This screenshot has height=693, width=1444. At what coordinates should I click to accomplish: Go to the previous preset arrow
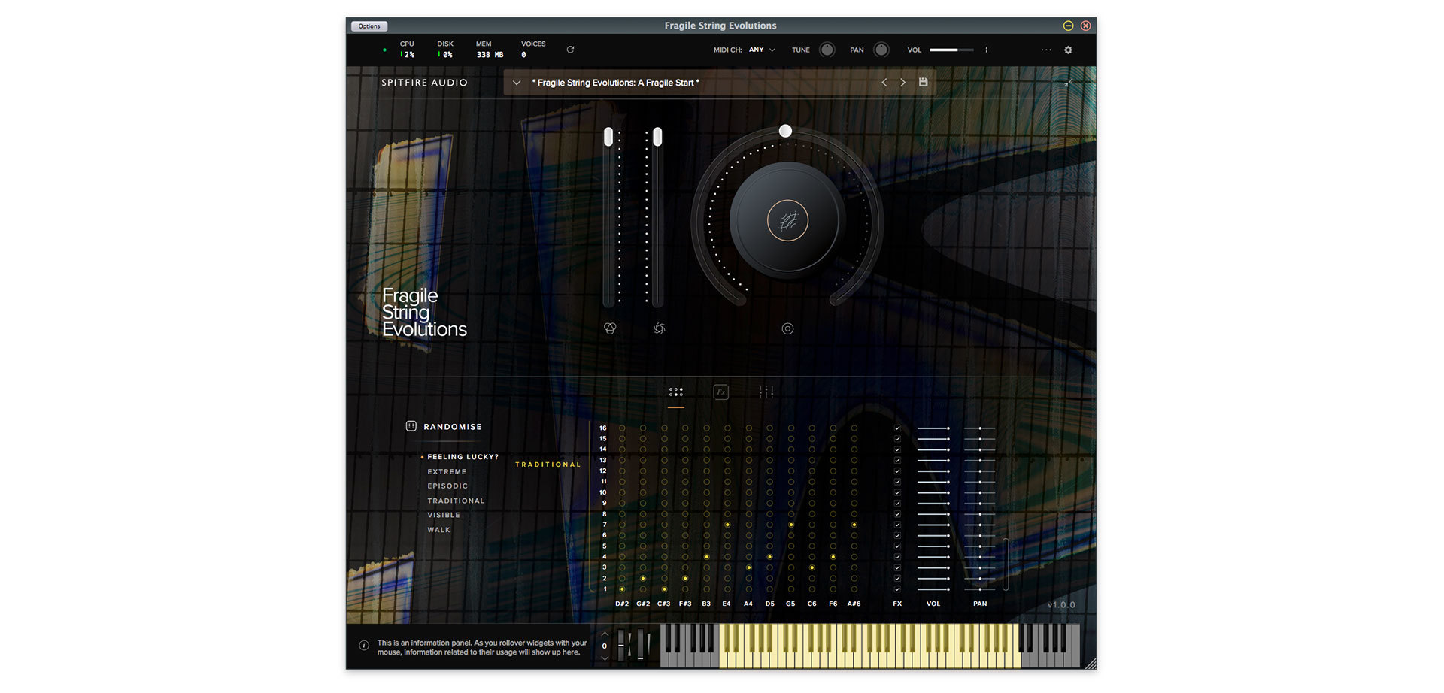(884, 83)
